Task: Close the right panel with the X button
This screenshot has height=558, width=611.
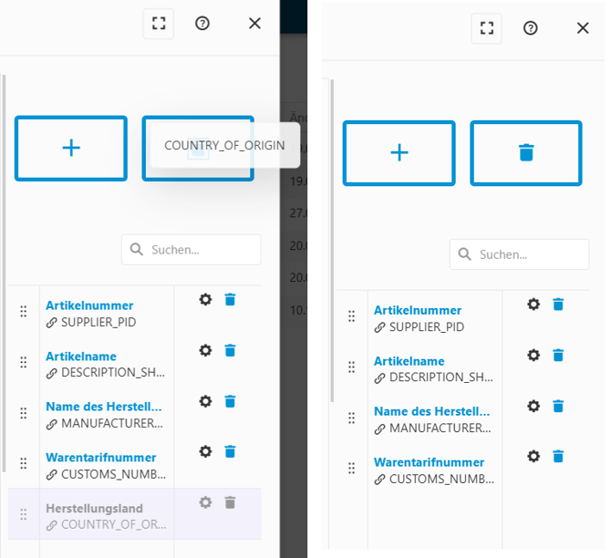Action: point(583,28)
